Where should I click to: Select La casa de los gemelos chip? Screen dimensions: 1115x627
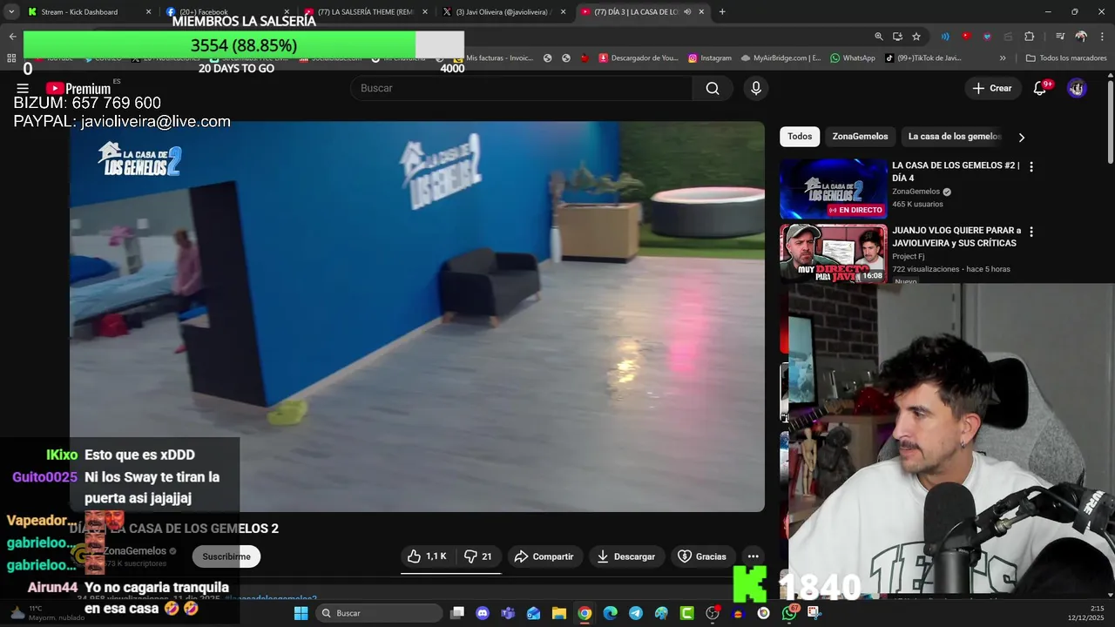pos(955,137)
